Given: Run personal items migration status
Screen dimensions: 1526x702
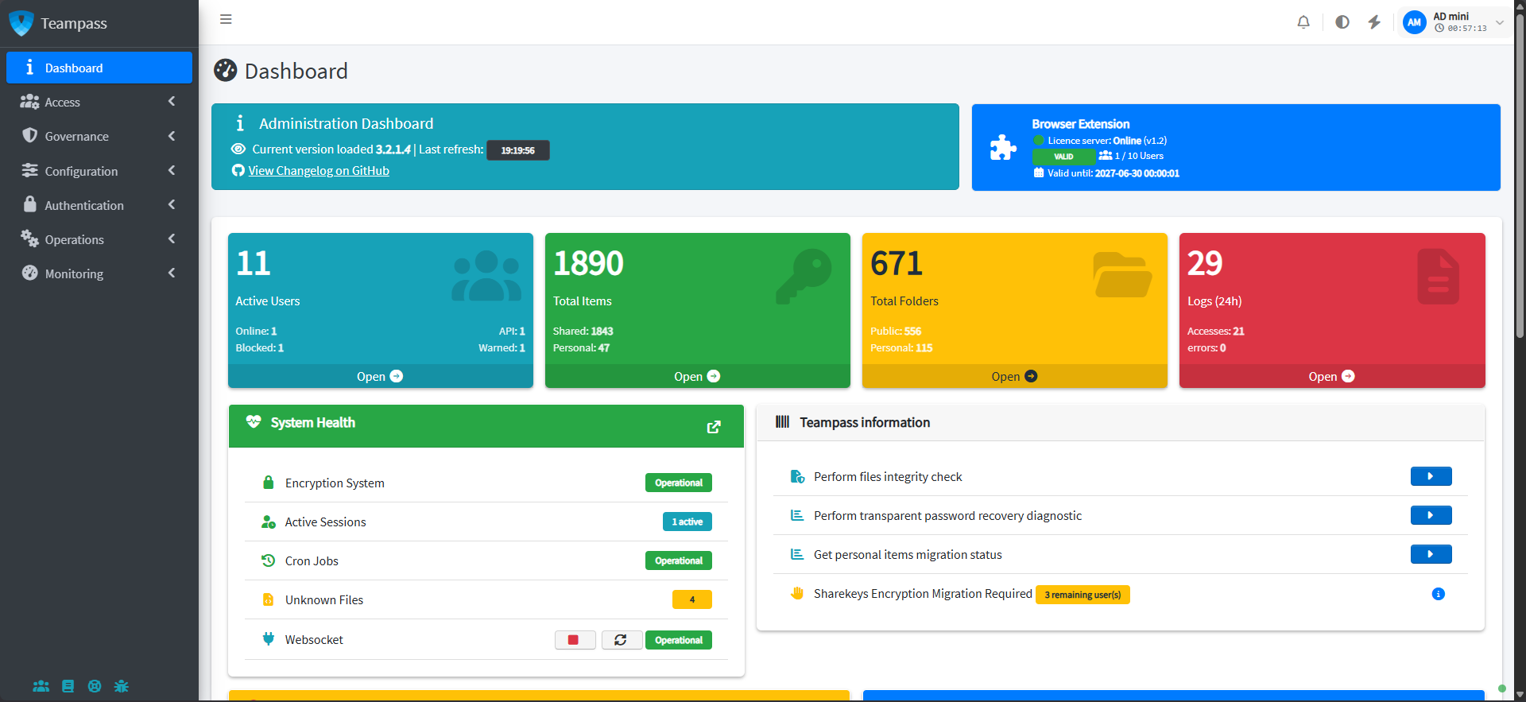Looking at the screenshot, I should [1431, 554].
